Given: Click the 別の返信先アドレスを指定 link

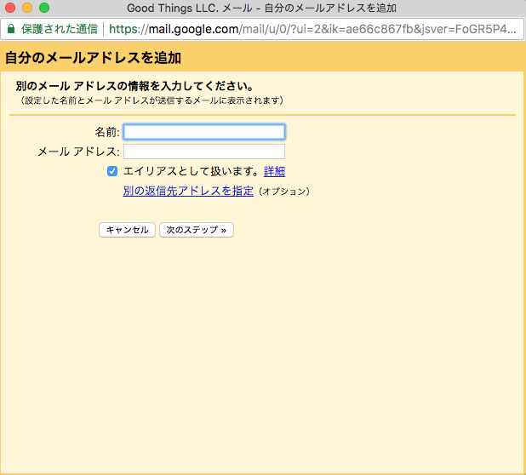Looking at the screenshot, I should point(188,191).
